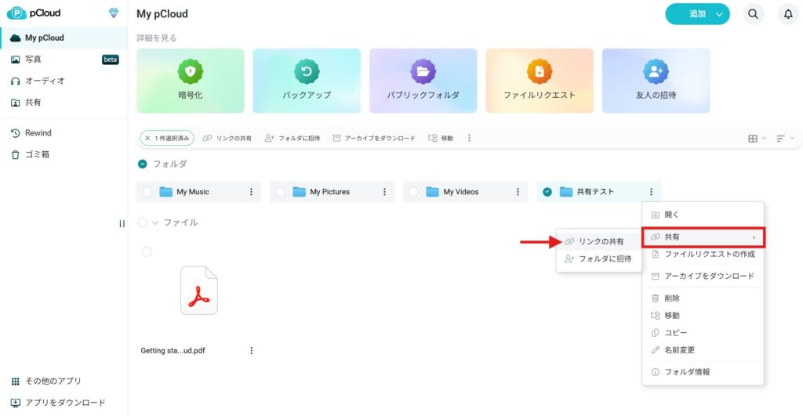Open the 追加 dropdown button
The image size is (803, 416).
point(697,14)
